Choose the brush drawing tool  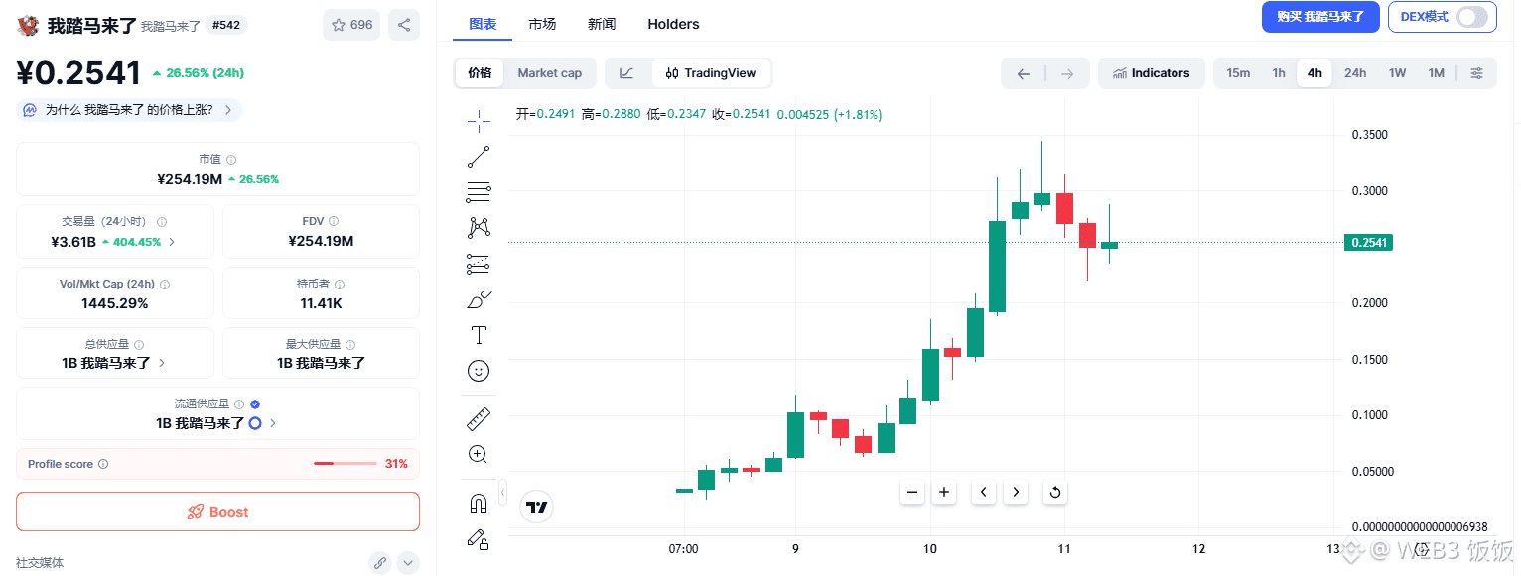pyautogui.click(x=479, y=299)
